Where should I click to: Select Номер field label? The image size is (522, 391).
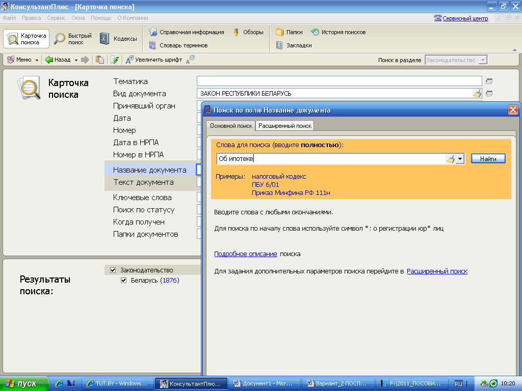[124, 130]
